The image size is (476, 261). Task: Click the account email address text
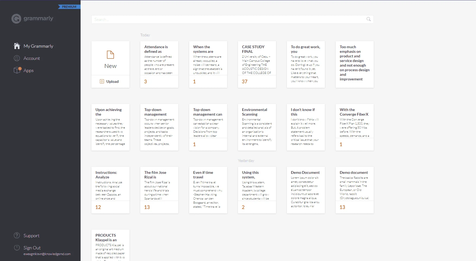tap(47, 254)
